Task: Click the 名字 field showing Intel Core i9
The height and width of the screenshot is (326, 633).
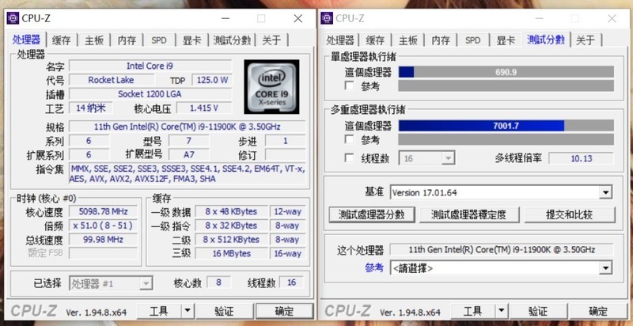Action: pyautogui.click(x=150, y=66)
